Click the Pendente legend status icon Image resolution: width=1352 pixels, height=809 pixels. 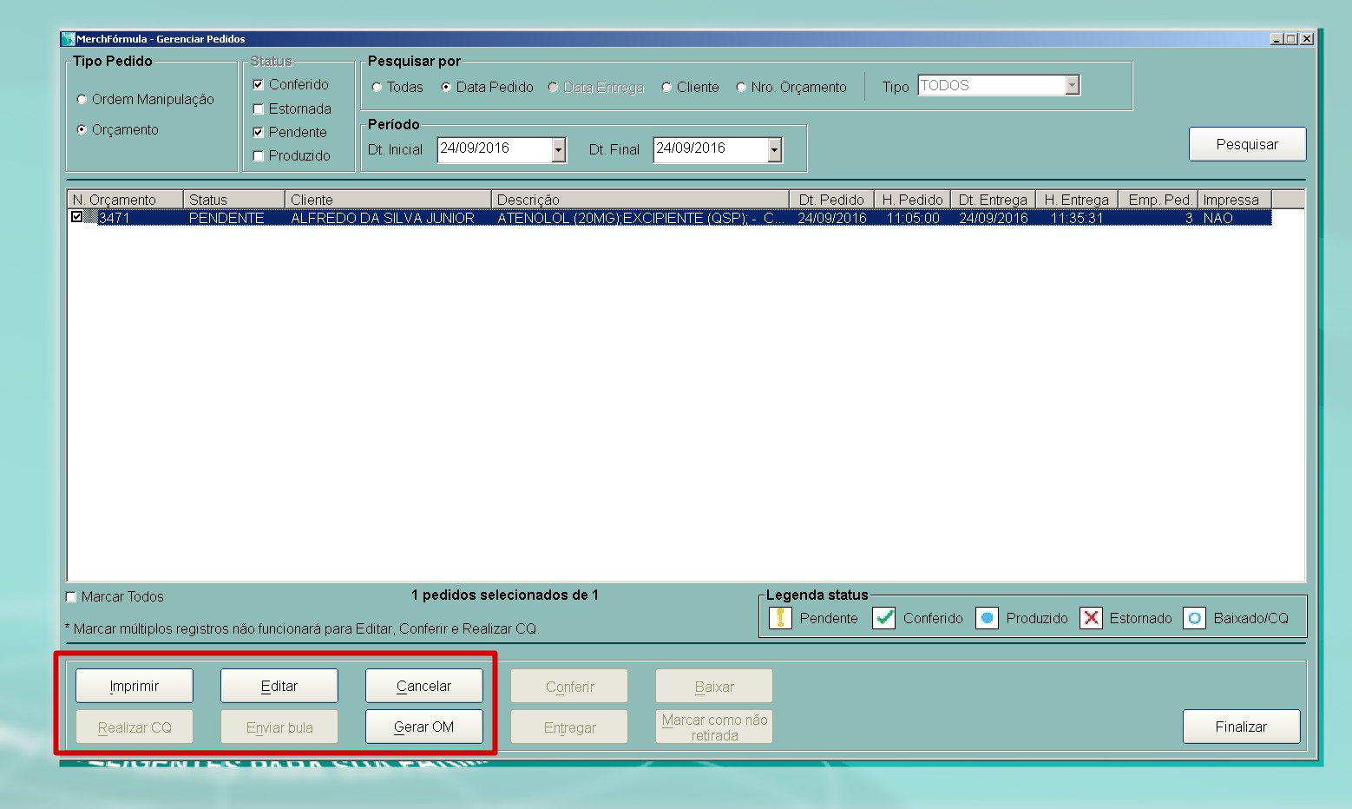(780, 618)
